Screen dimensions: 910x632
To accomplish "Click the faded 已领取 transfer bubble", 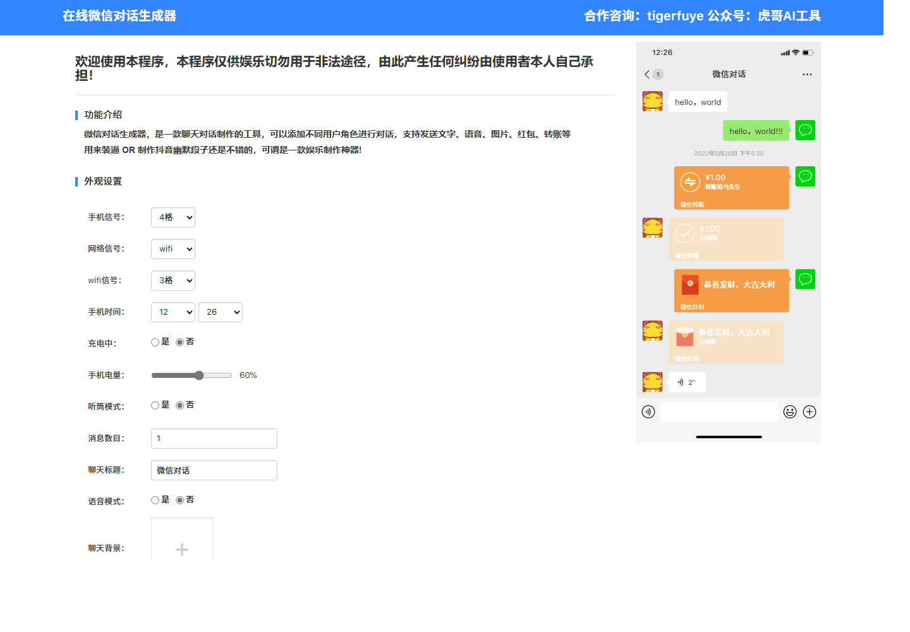I will 726,240.
